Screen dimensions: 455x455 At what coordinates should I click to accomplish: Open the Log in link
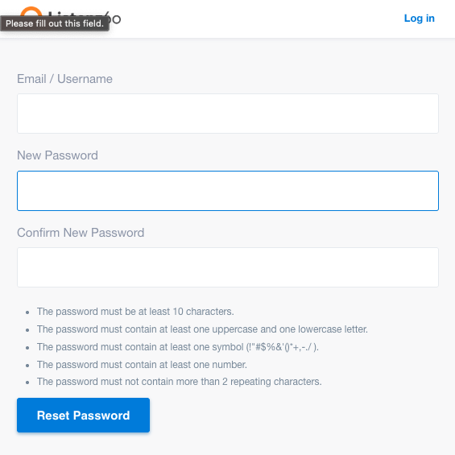click(x=419, y=19)
